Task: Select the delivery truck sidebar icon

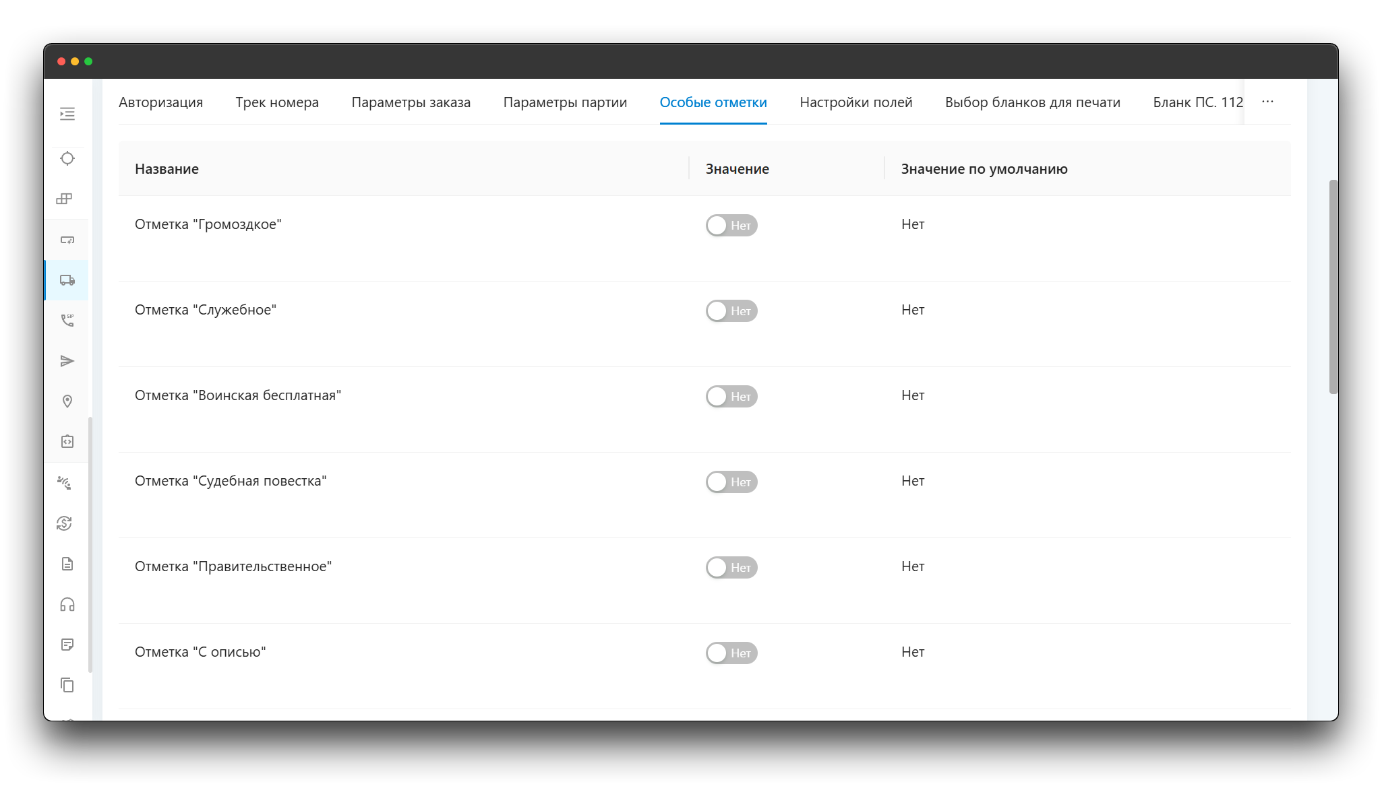Action: [x=67, y=280]
